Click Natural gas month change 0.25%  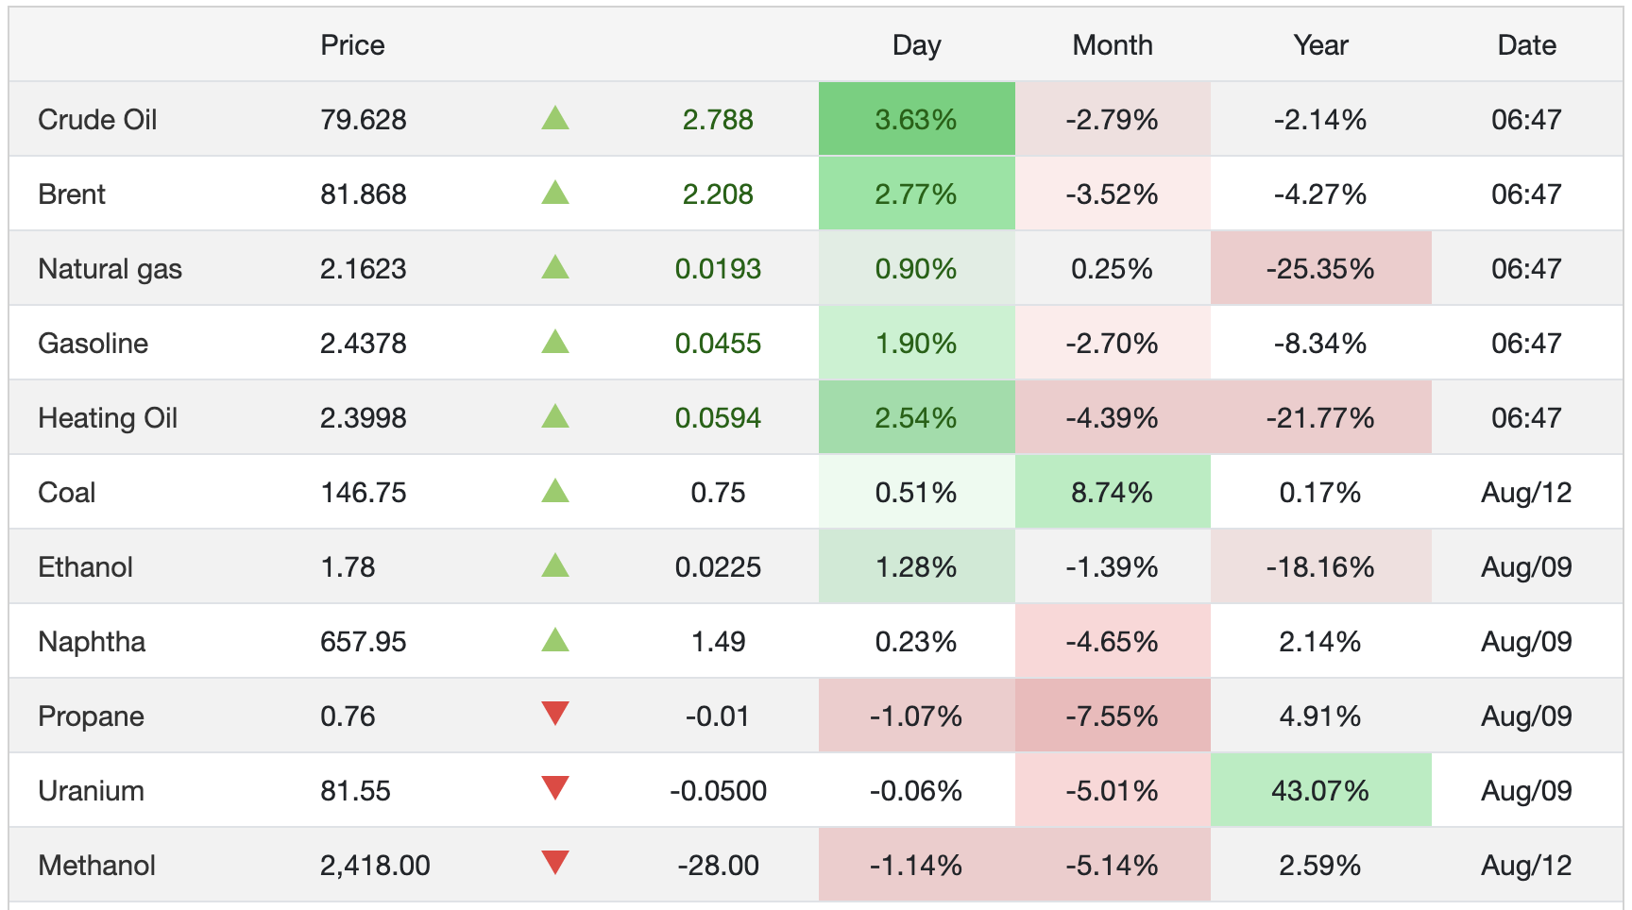click(x=1113, y=269)
